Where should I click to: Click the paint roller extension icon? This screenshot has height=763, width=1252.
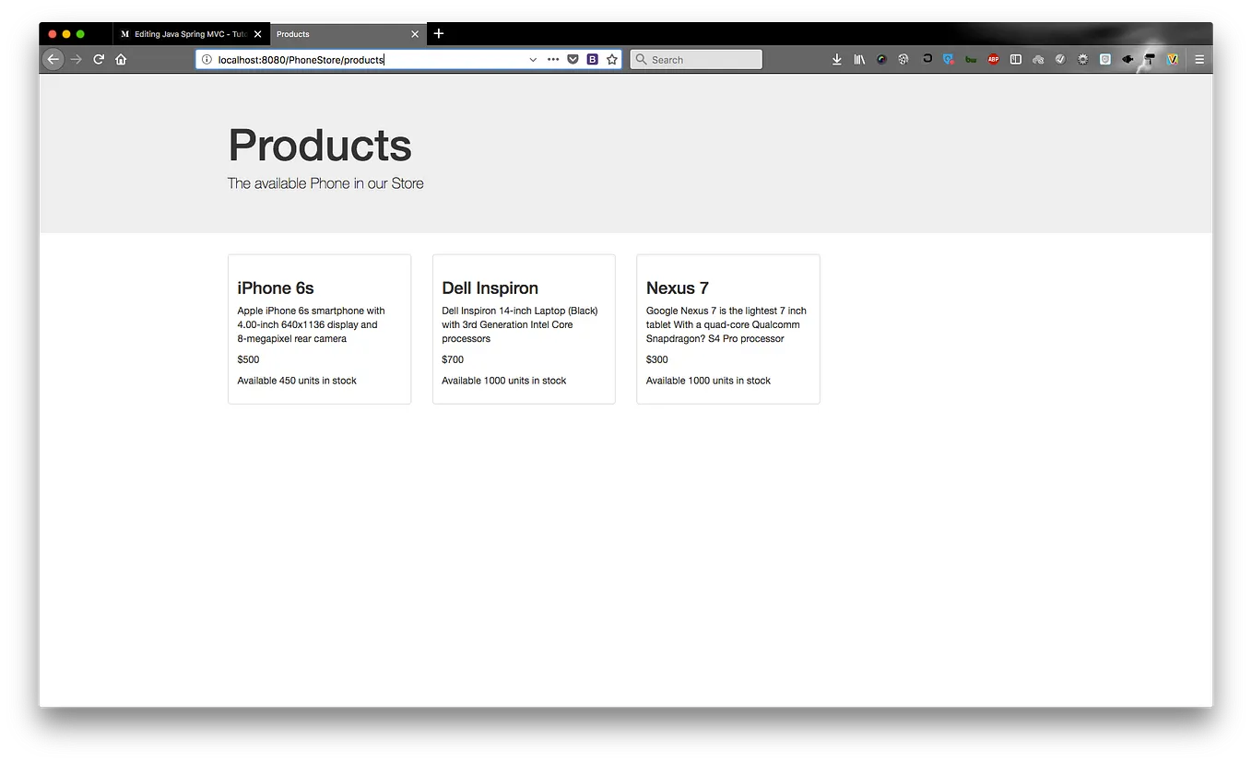pyautogui.click(x=1150, y=59)
